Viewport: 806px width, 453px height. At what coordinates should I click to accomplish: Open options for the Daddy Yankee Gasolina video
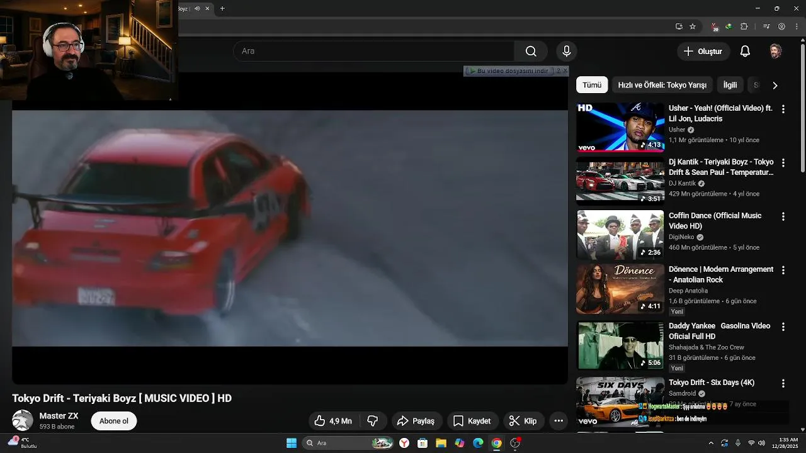tap(783, 327)
